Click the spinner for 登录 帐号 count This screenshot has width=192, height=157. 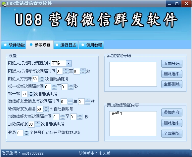(x=26, y=133)
